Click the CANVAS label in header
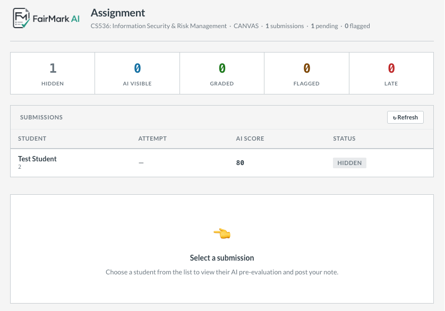Viewport: 445px width, 311px height. point(246,26)
